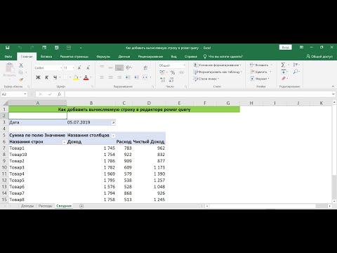
Task: Toggle bottom vertical alignment
Action: (x=119, y=67)
